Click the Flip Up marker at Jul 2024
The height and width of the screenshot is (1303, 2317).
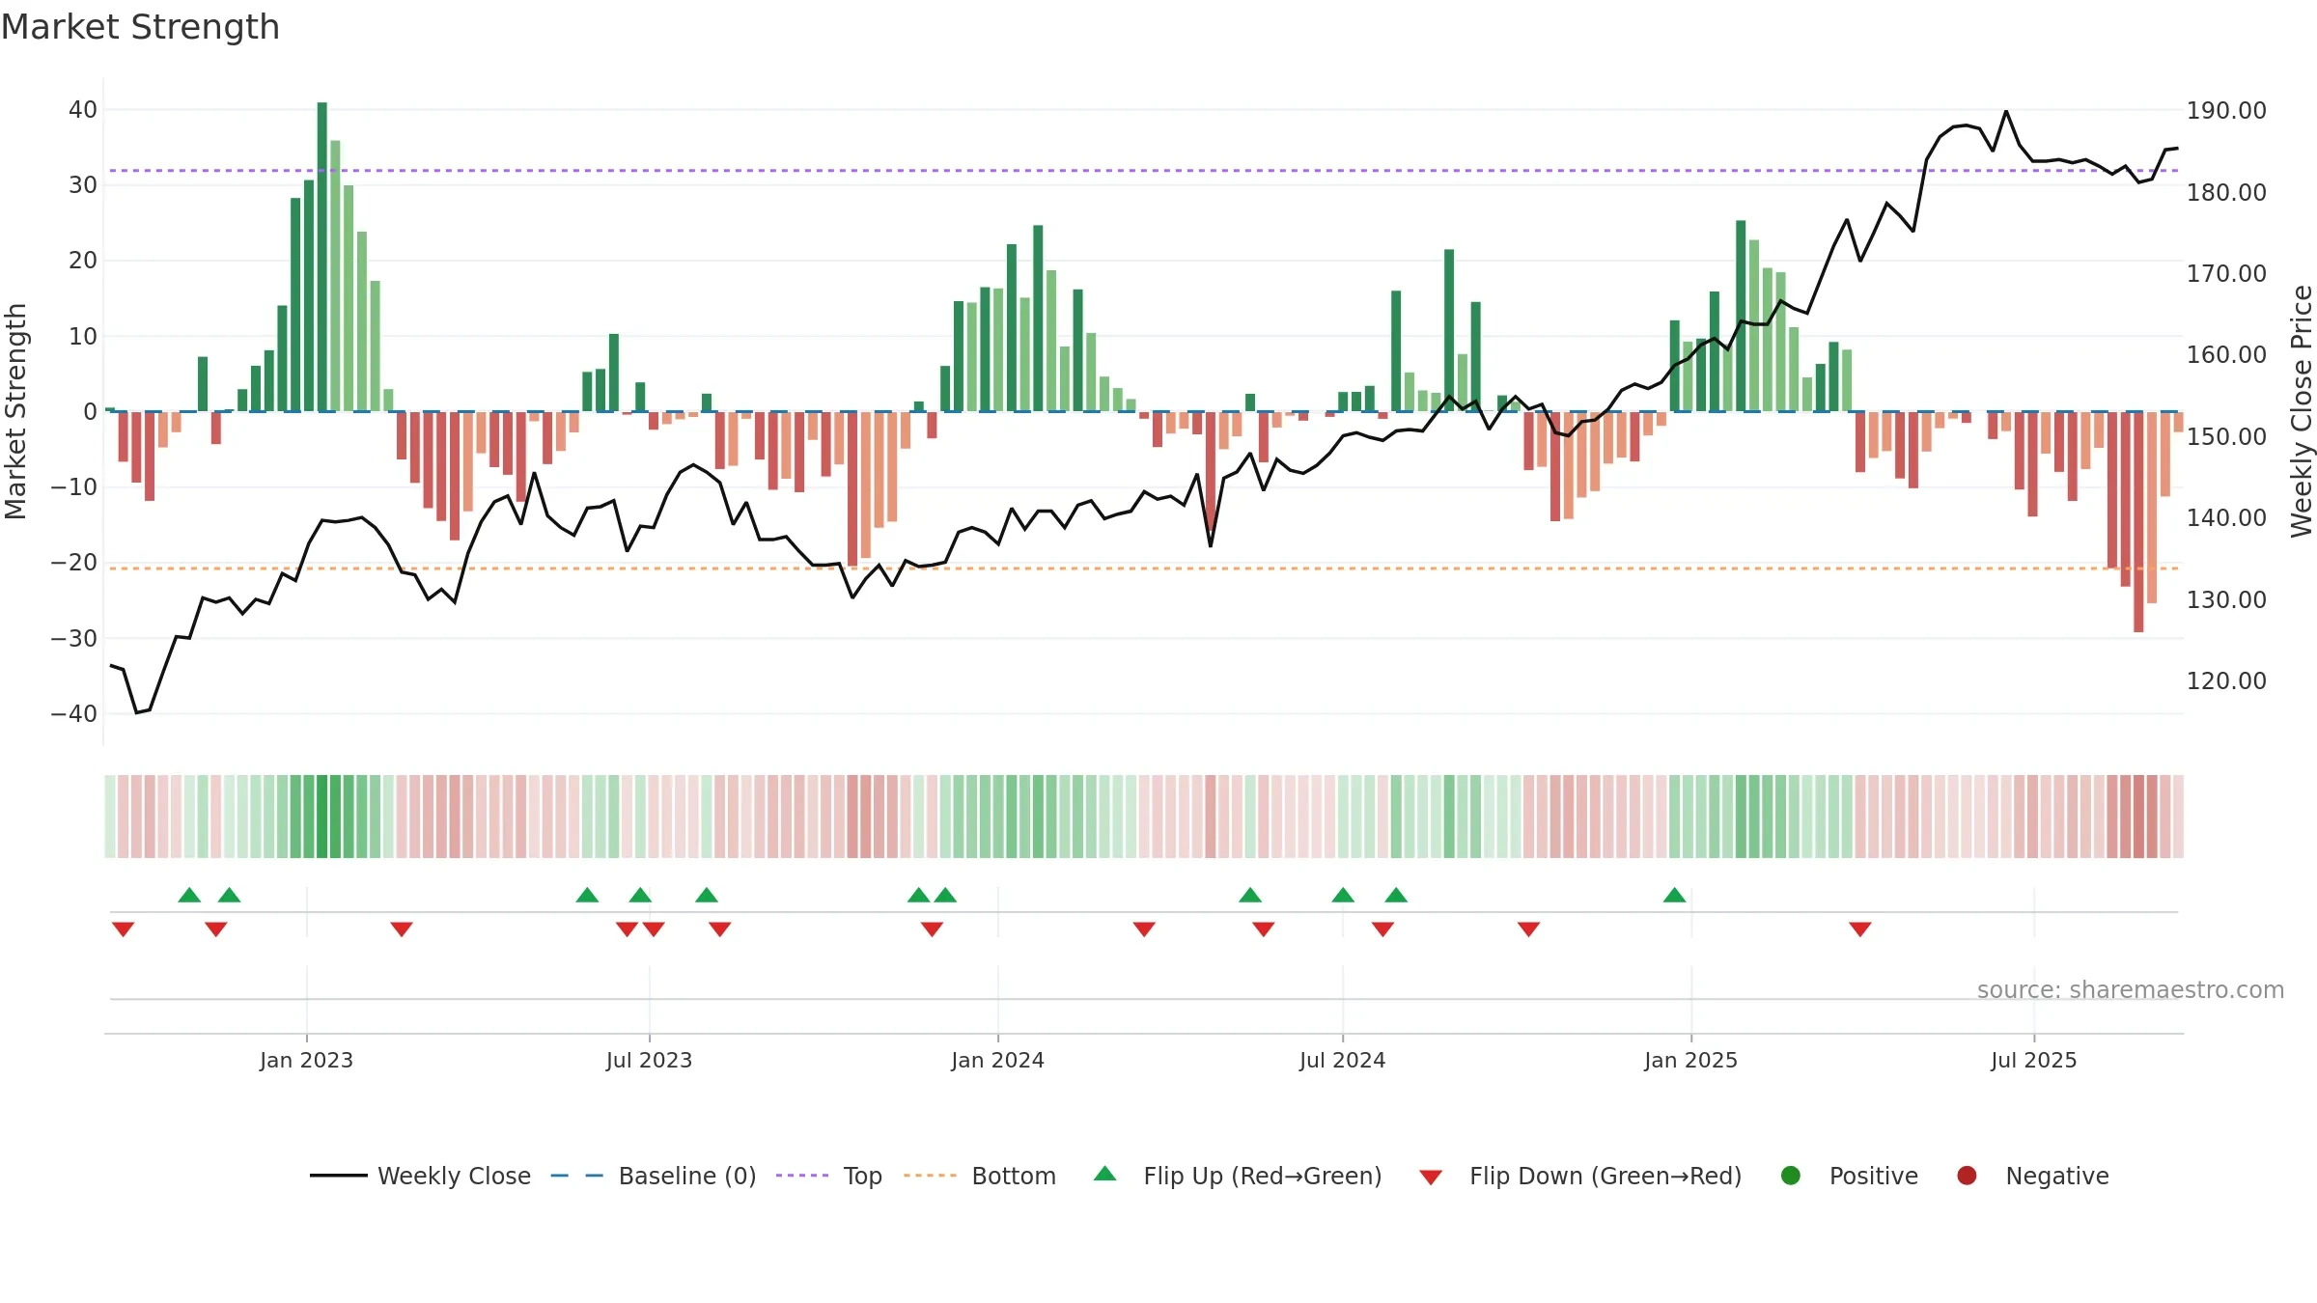tap(1343, 895)
